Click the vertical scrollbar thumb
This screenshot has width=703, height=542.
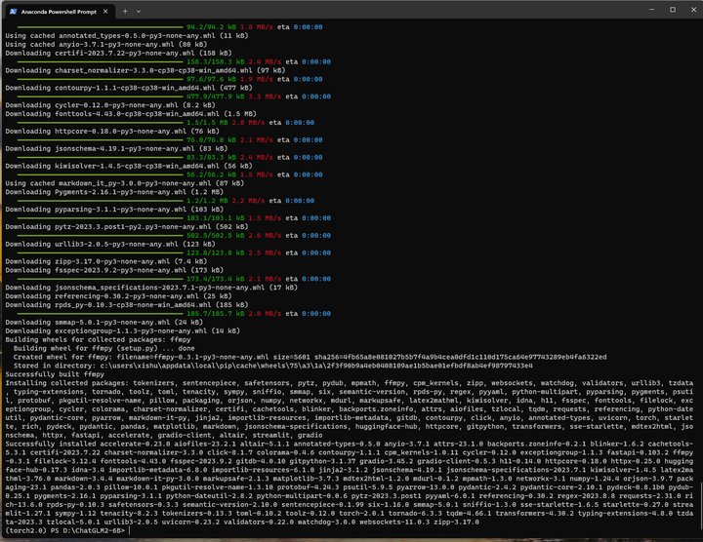[x=700, y=505]
